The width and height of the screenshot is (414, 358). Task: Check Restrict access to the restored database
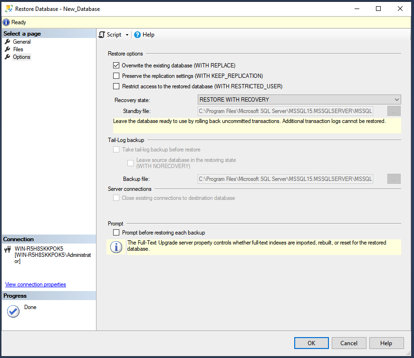116,86
